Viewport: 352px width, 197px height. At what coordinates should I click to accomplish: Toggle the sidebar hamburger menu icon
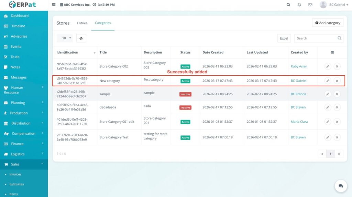(x=54, y=5)
